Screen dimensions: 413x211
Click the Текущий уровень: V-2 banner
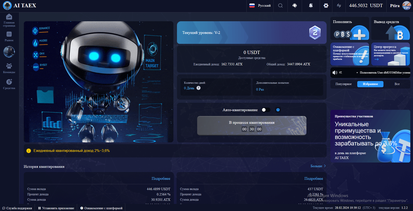[252, 33]
